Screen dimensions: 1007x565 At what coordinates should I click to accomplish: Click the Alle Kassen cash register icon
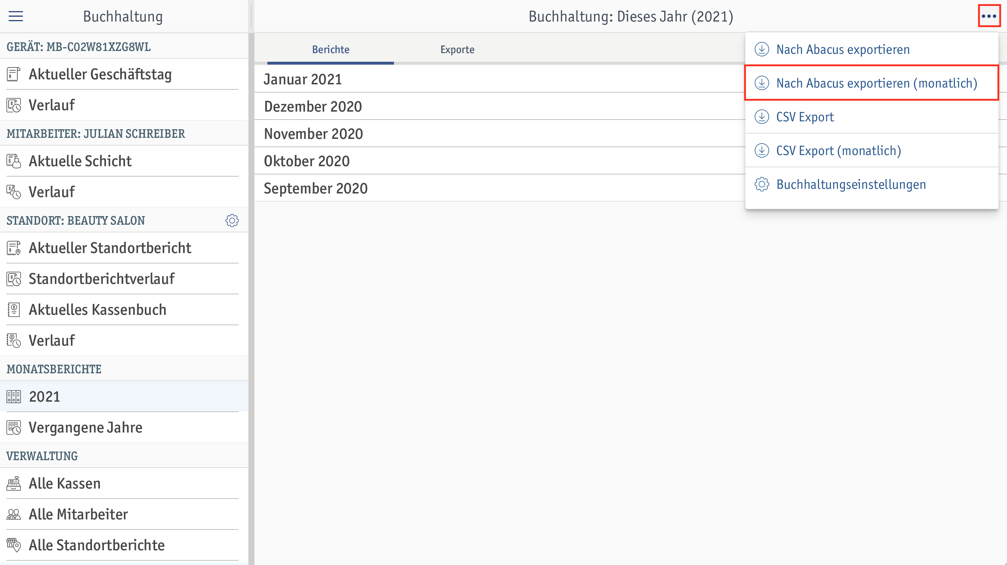[14, 484]
